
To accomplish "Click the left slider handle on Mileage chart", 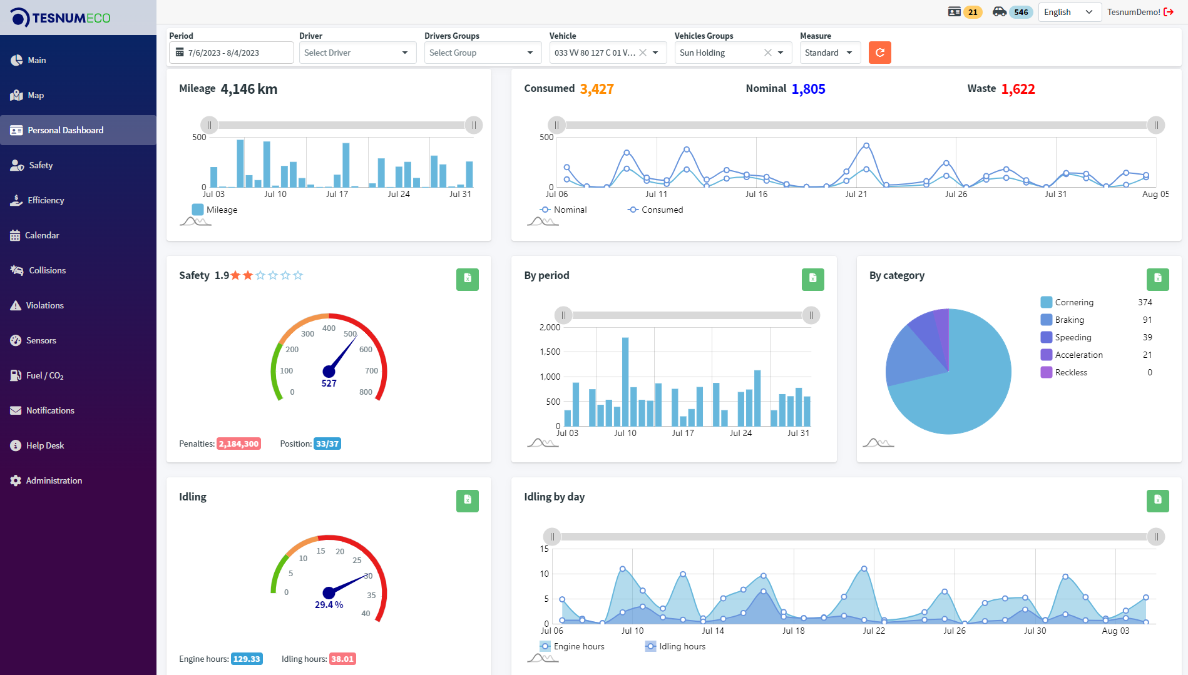I will [x=209, y=125].
